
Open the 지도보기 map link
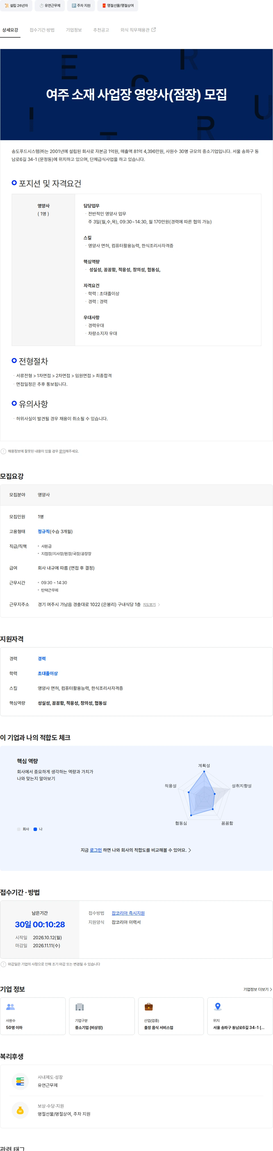tap(149, 604)
